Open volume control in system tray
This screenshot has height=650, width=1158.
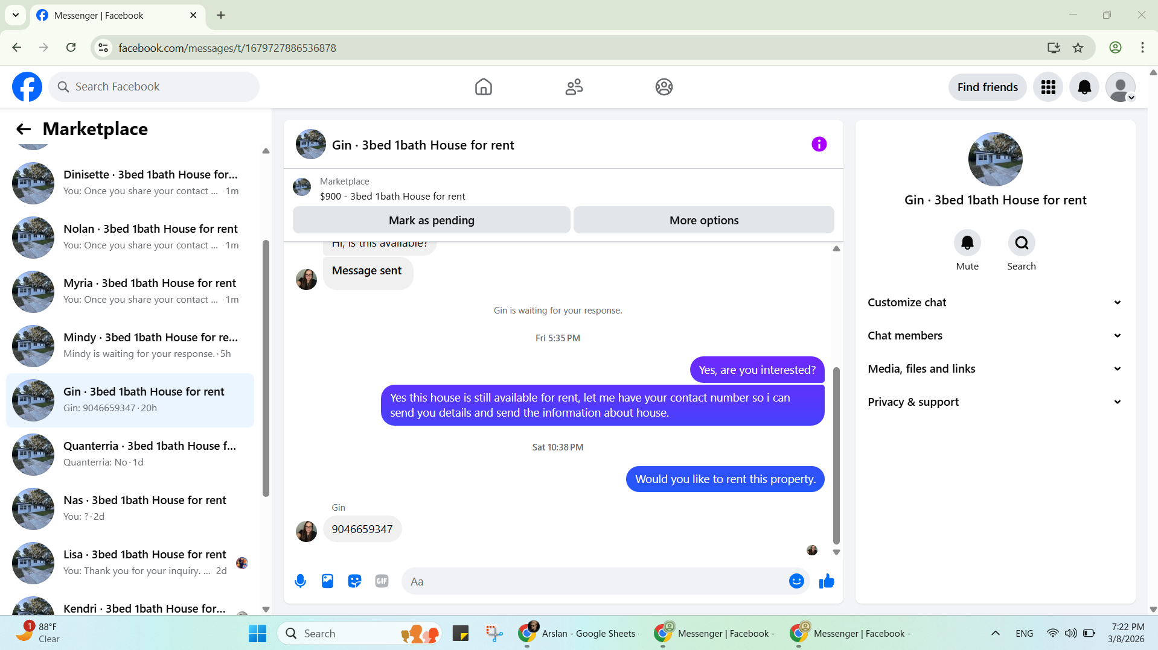pos(1070,633)
